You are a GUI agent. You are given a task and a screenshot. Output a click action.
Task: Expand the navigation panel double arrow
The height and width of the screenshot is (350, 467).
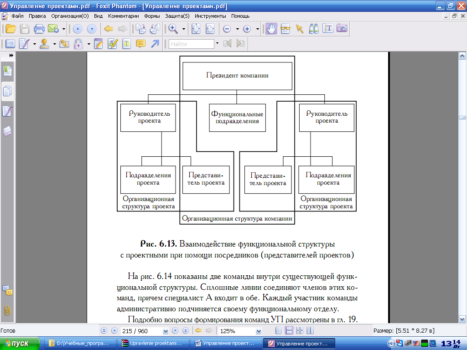[11, 55]
